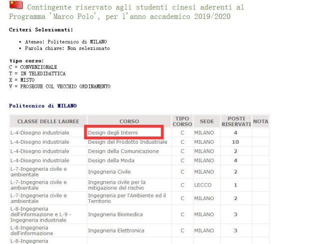Click 'TIPO CORSO' column header
The width and height of the screenshot is (319, 244).
click(182, 121)
